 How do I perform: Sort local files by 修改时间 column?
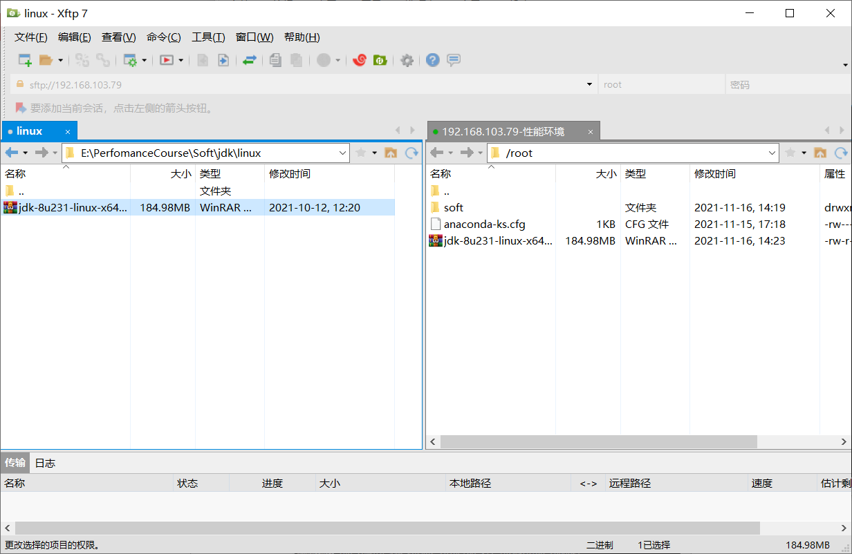pos(329,174)
